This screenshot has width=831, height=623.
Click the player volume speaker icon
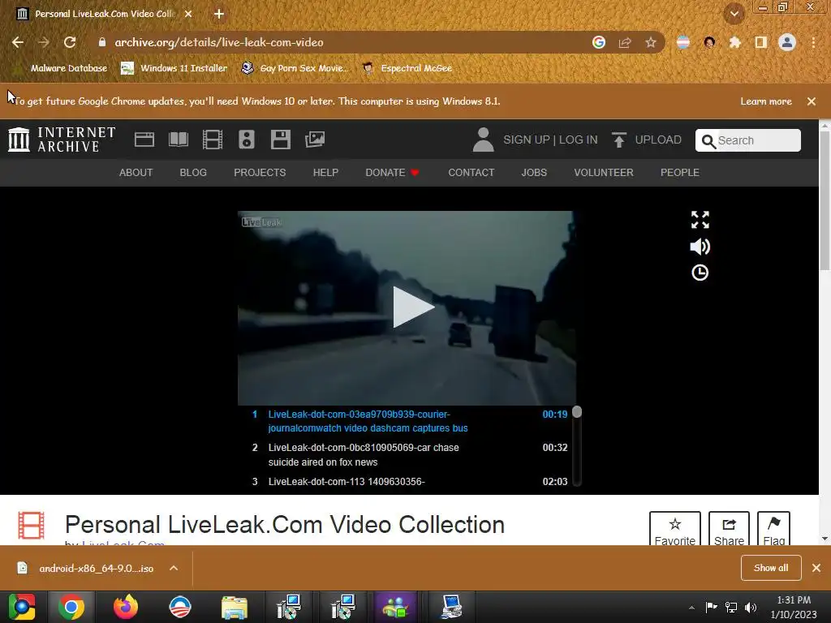click(700, 247)
